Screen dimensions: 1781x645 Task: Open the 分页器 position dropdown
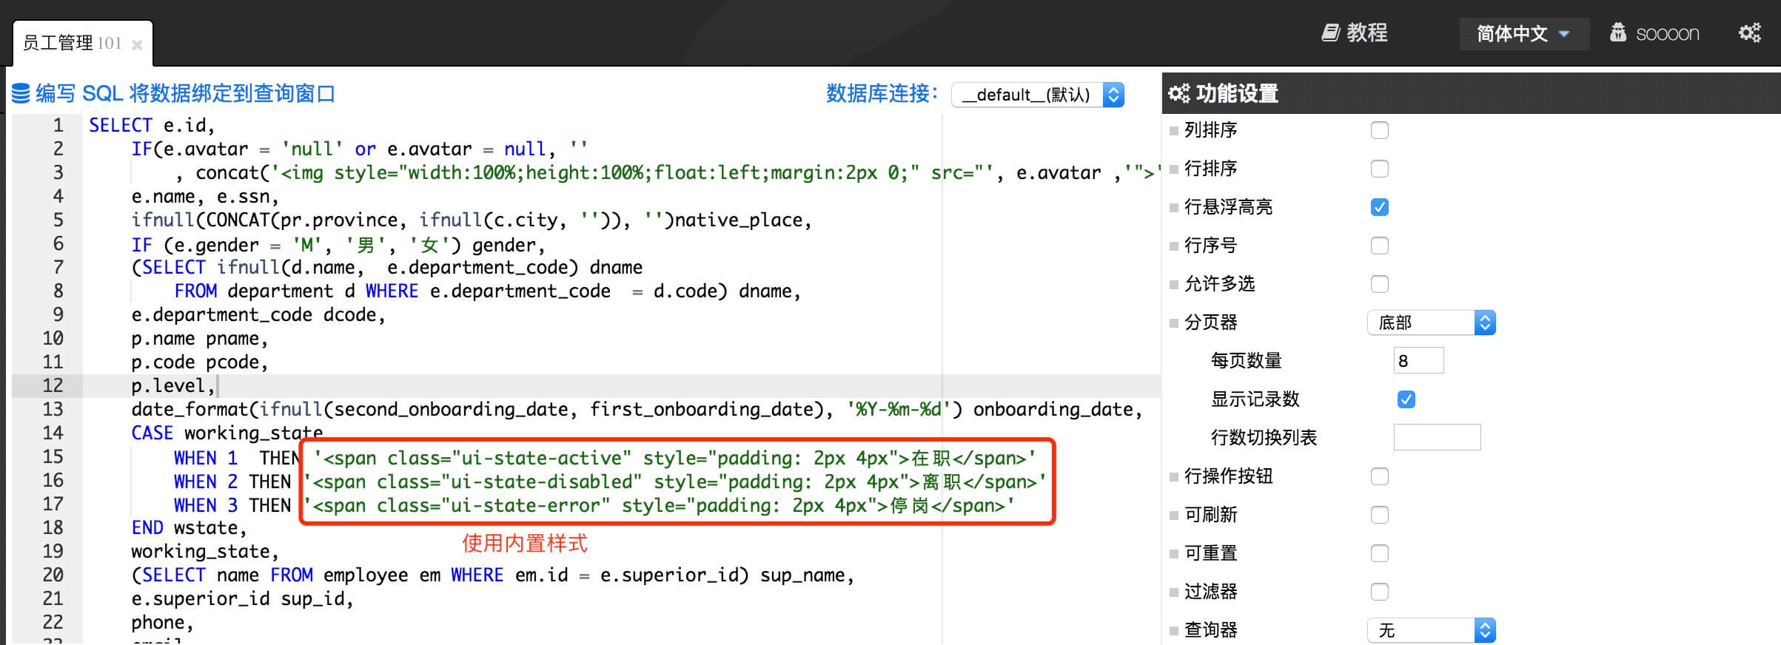(1431, 323)
